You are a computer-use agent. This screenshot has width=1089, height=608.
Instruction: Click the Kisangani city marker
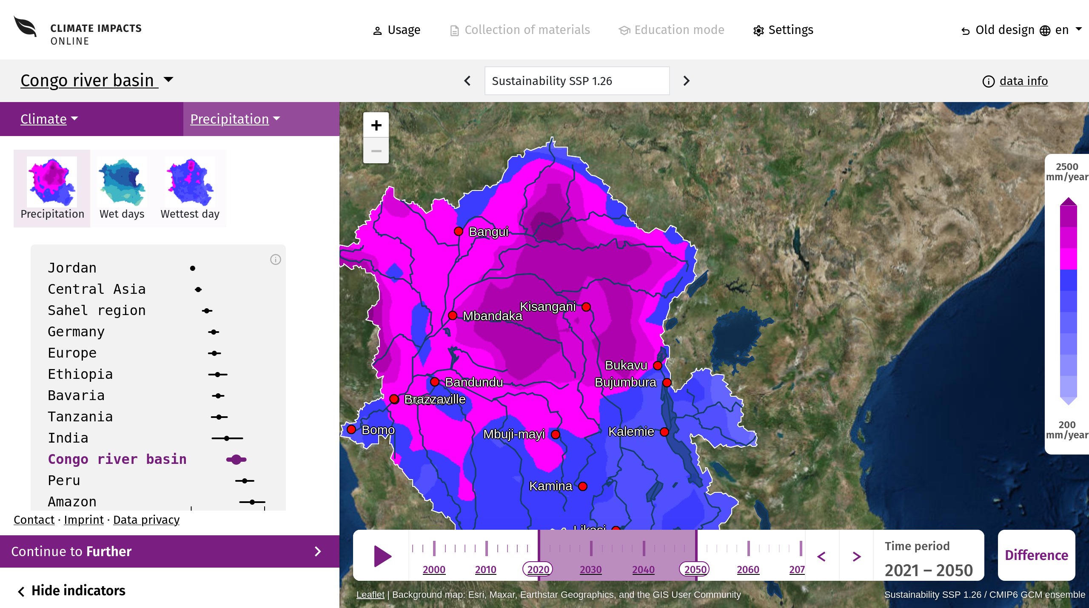tap(586, 307)
